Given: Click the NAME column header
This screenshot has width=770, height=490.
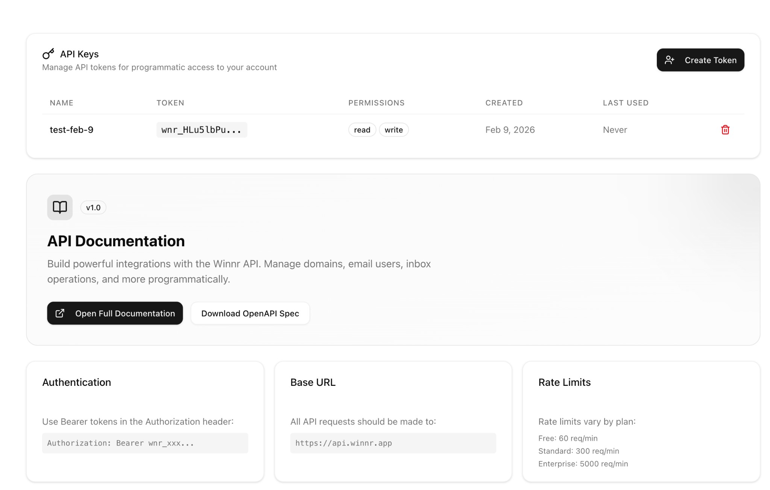Looking at the screenshot, I should [x=61, y=103].
